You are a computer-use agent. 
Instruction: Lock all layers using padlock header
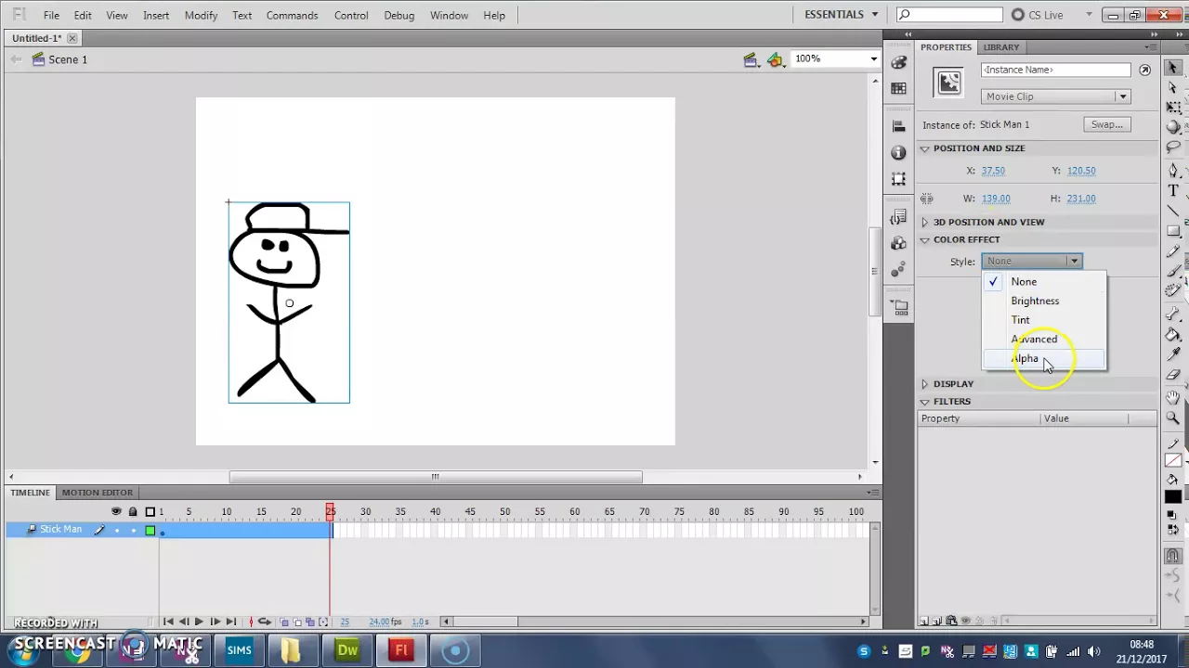pyautogui.click(x=133, y=511)
